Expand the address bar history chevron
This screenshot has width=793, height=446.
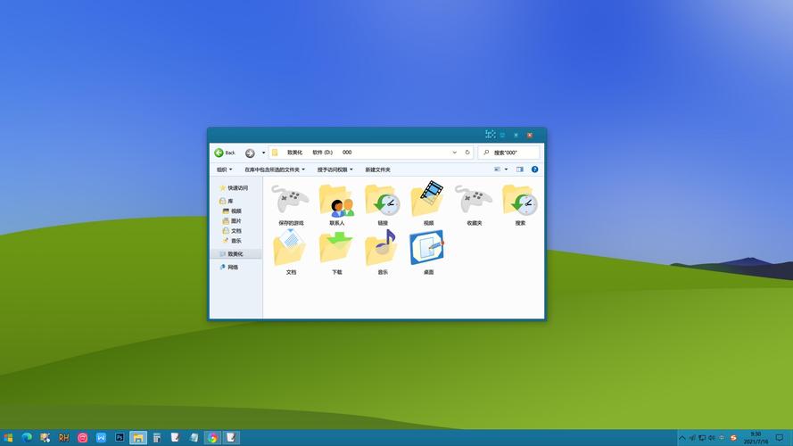pyautogui.click(x=454, y=153)
